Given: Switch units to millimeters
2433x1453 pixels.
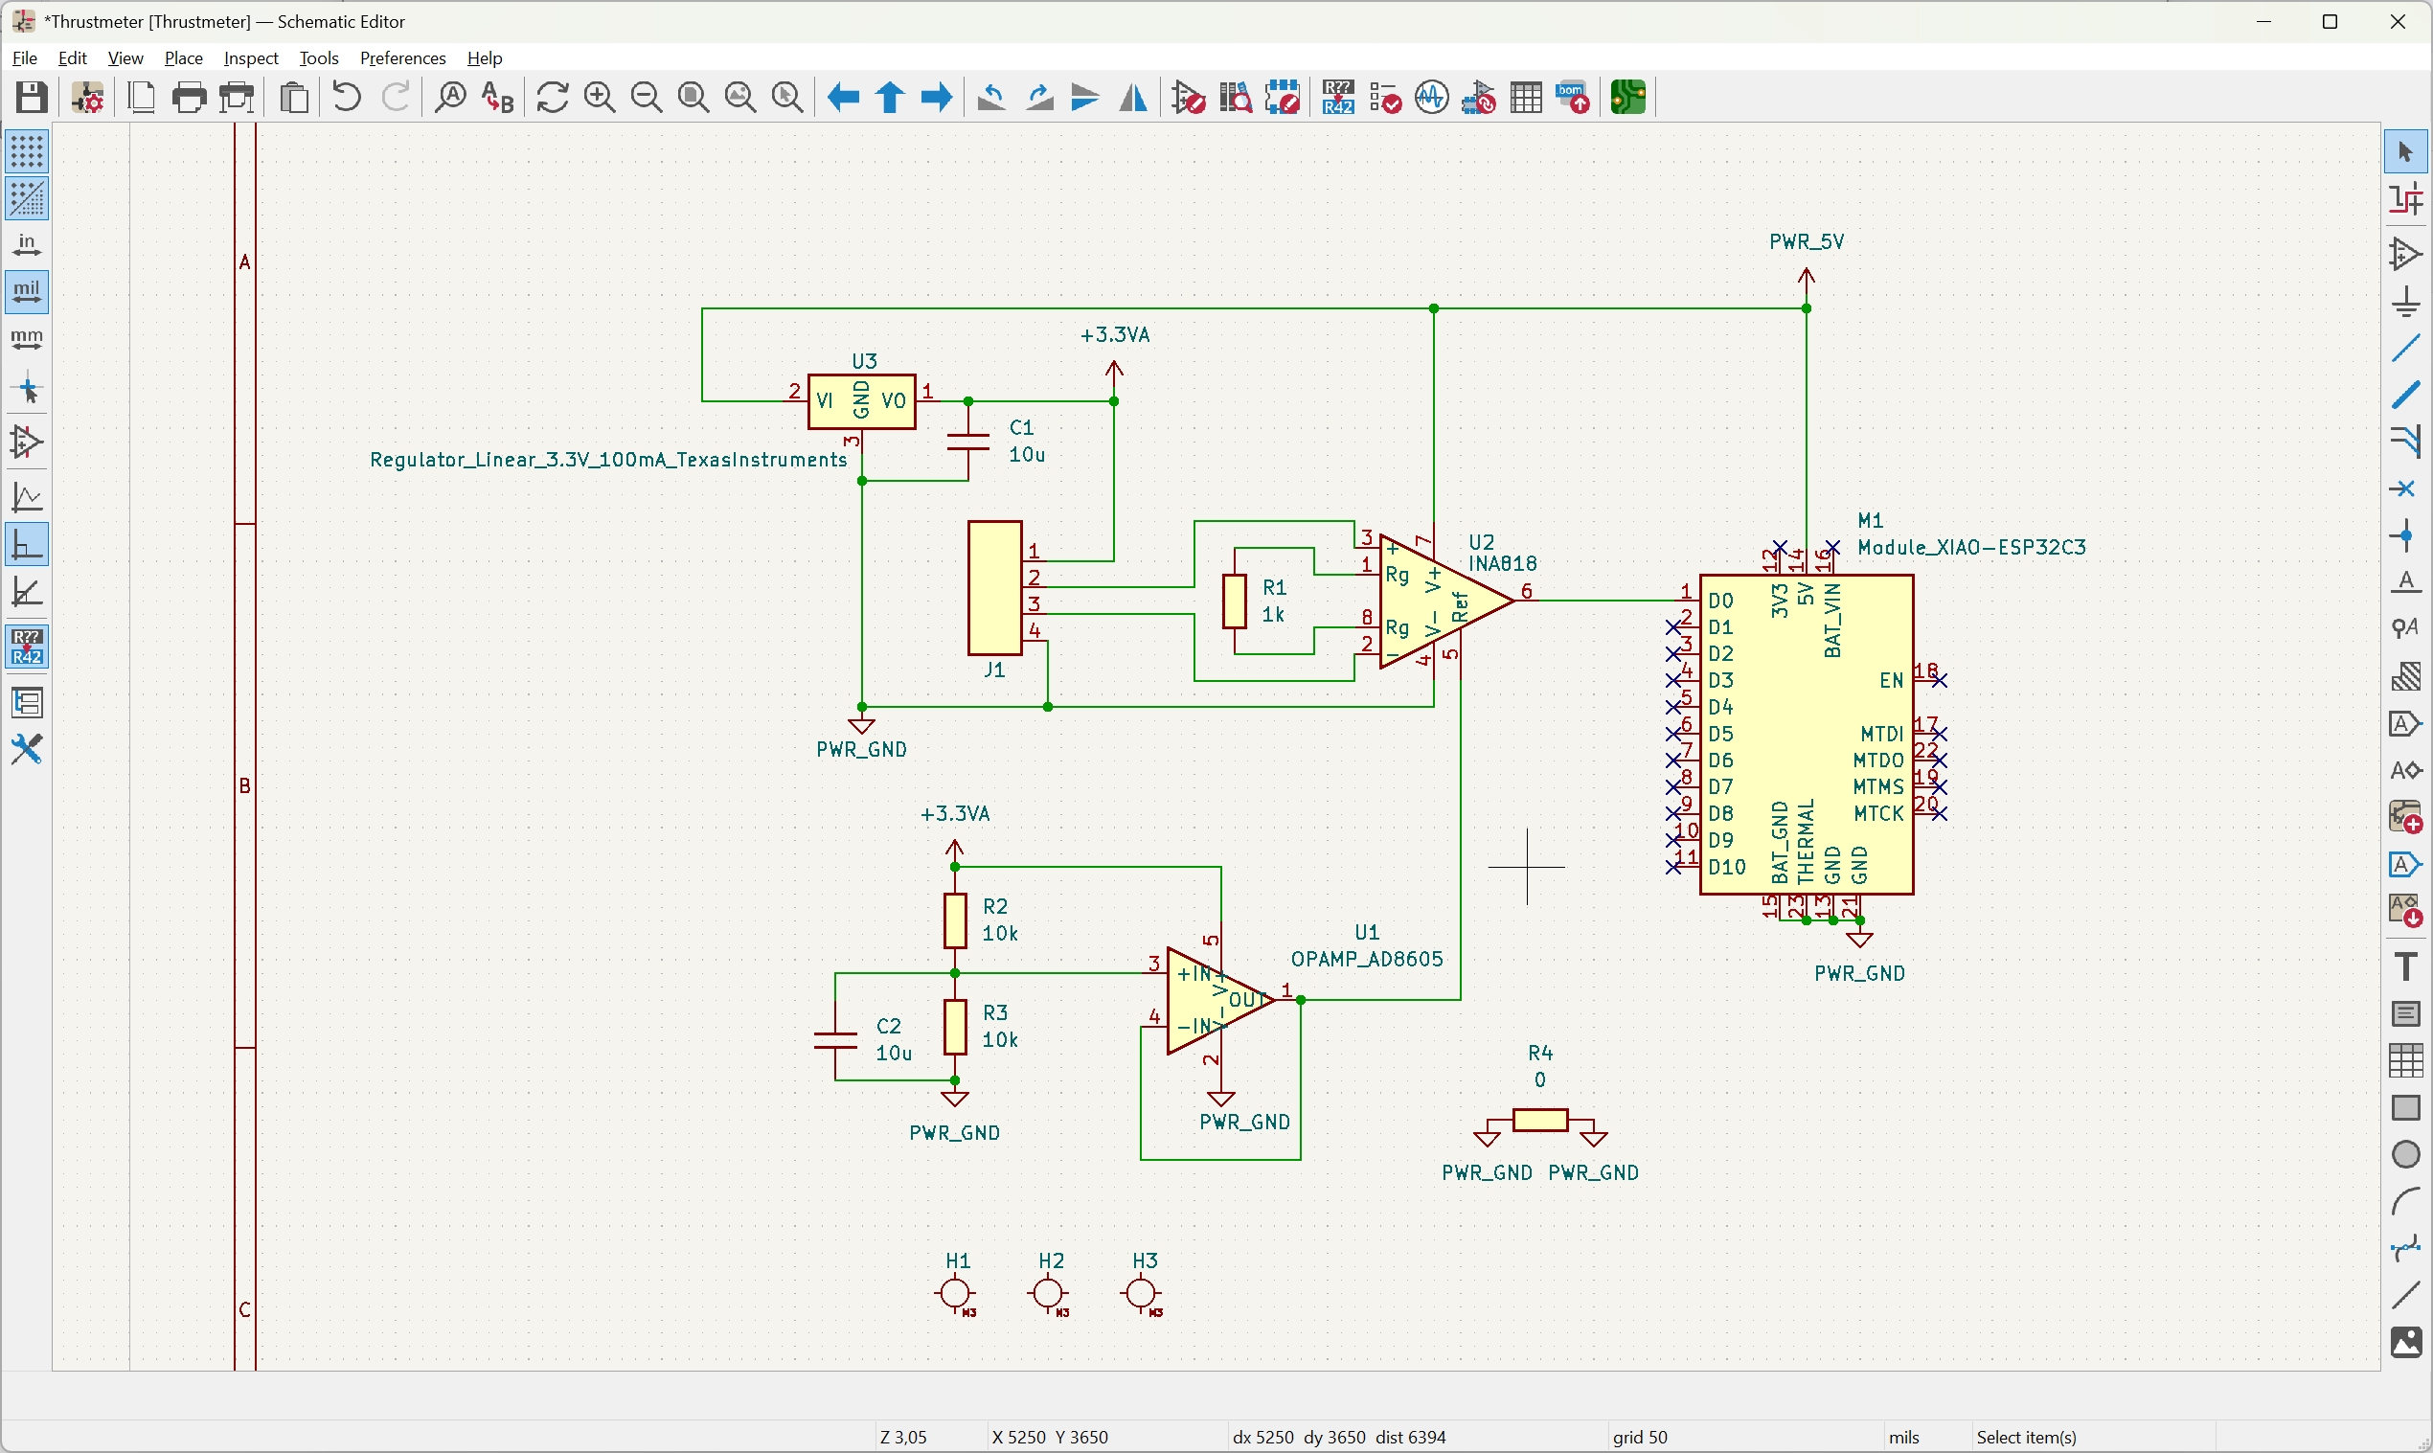Looking at the screenshot, I should [27, 340].
